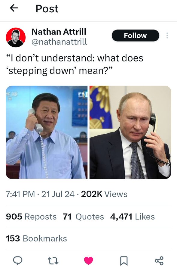The height and width of the screenshot is (271, 177).
Task: View the right photo with black suit
Action: tap(130, 132)
